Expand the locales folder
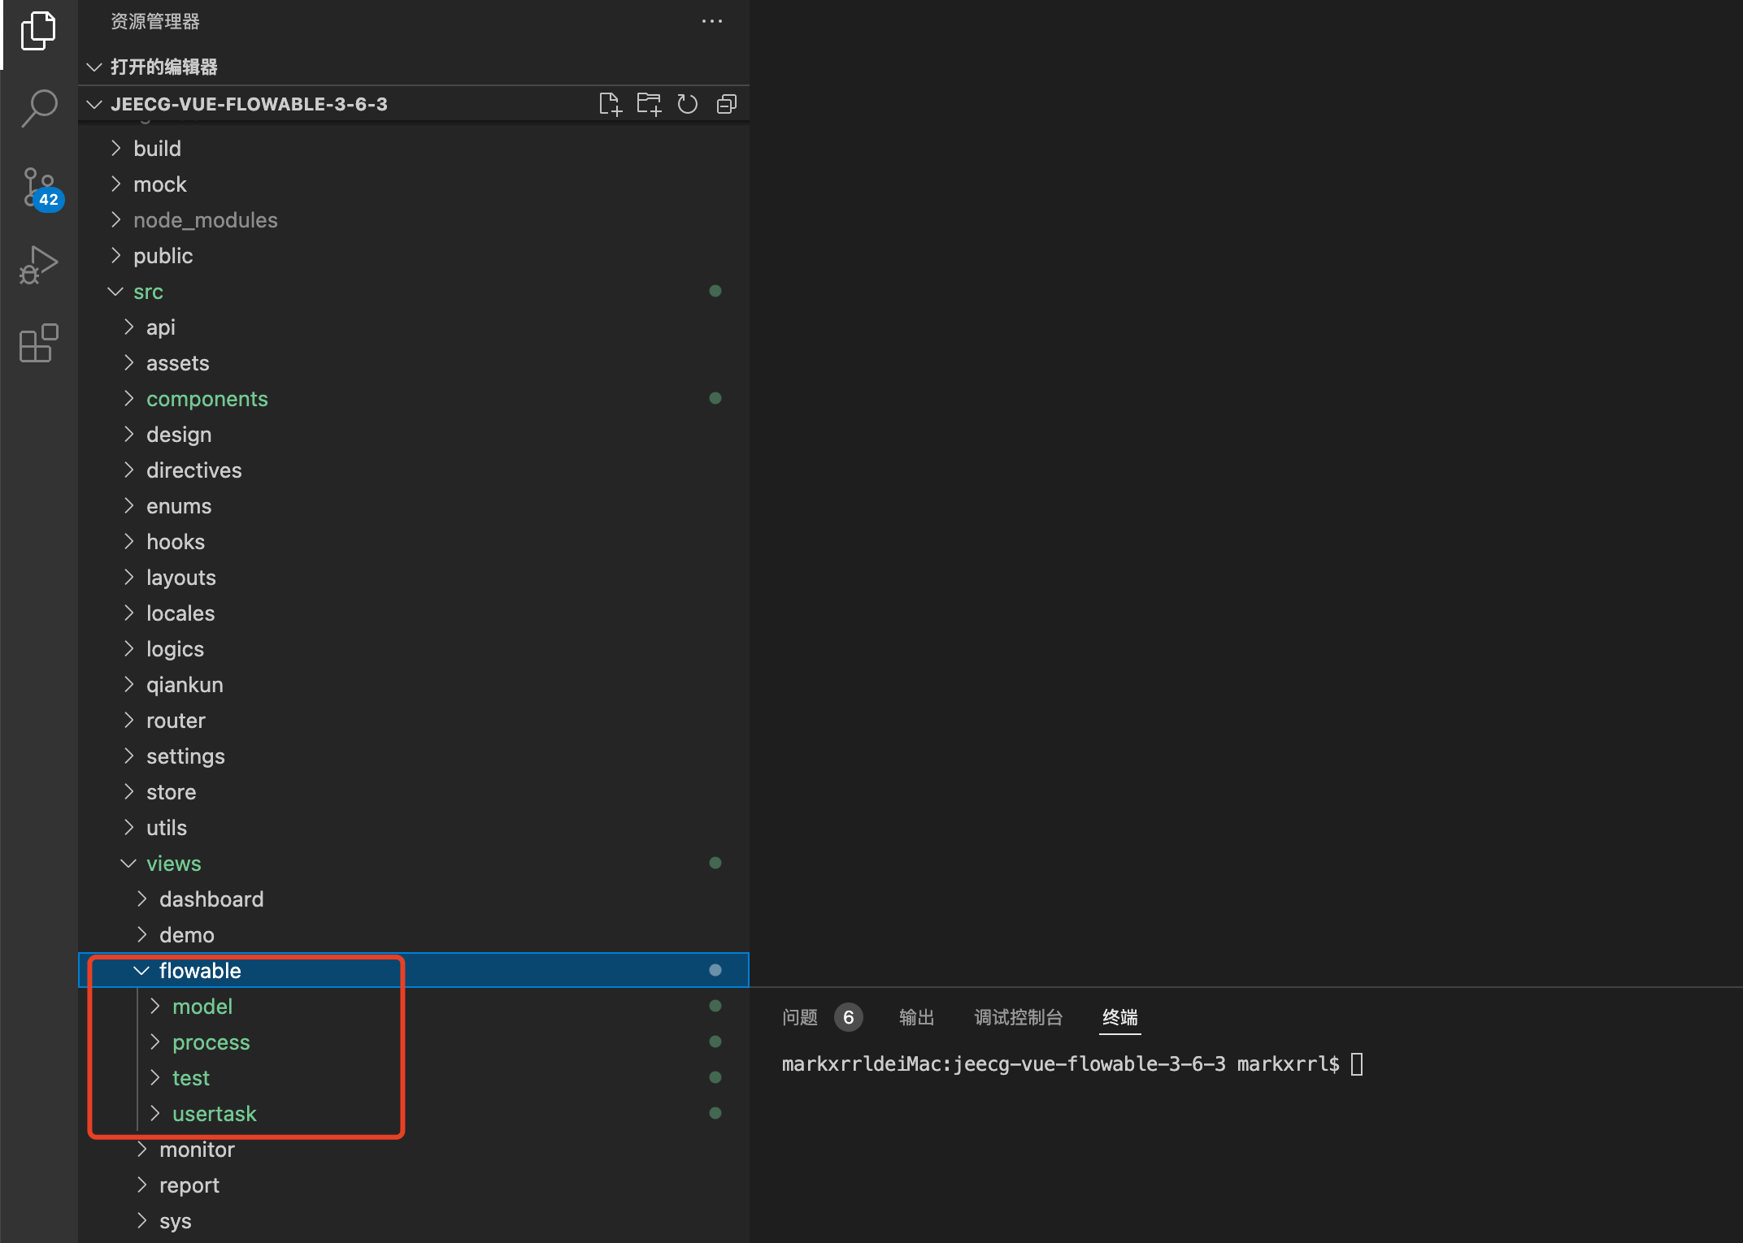Screen dimensions: 1743x1243 (413, 613)
